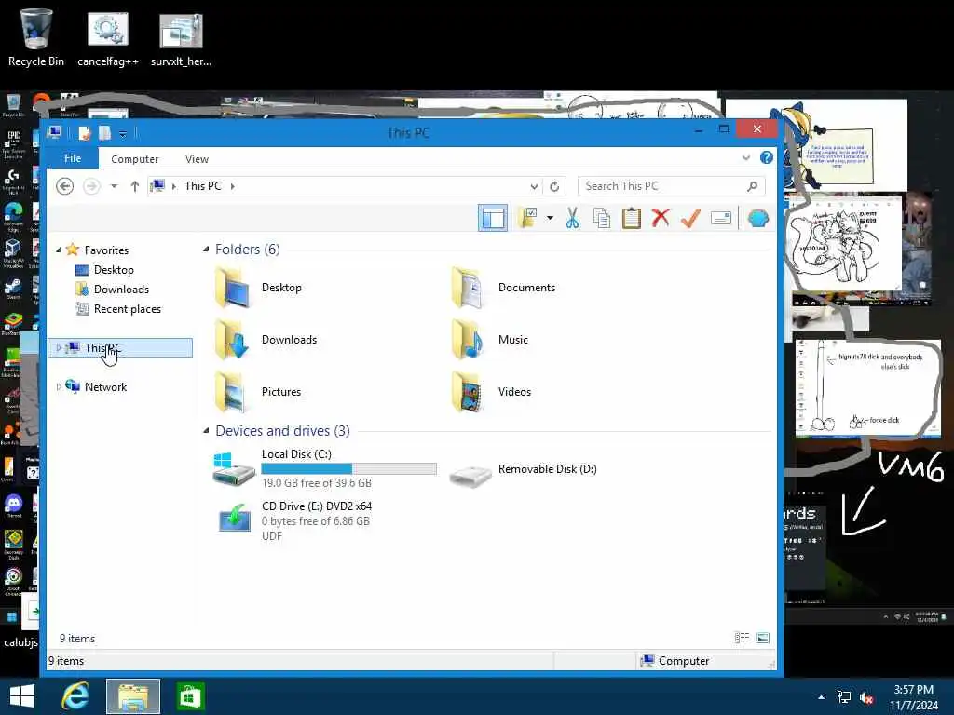
Task: Click the search magnifier icon
Action: coord(753,186)
